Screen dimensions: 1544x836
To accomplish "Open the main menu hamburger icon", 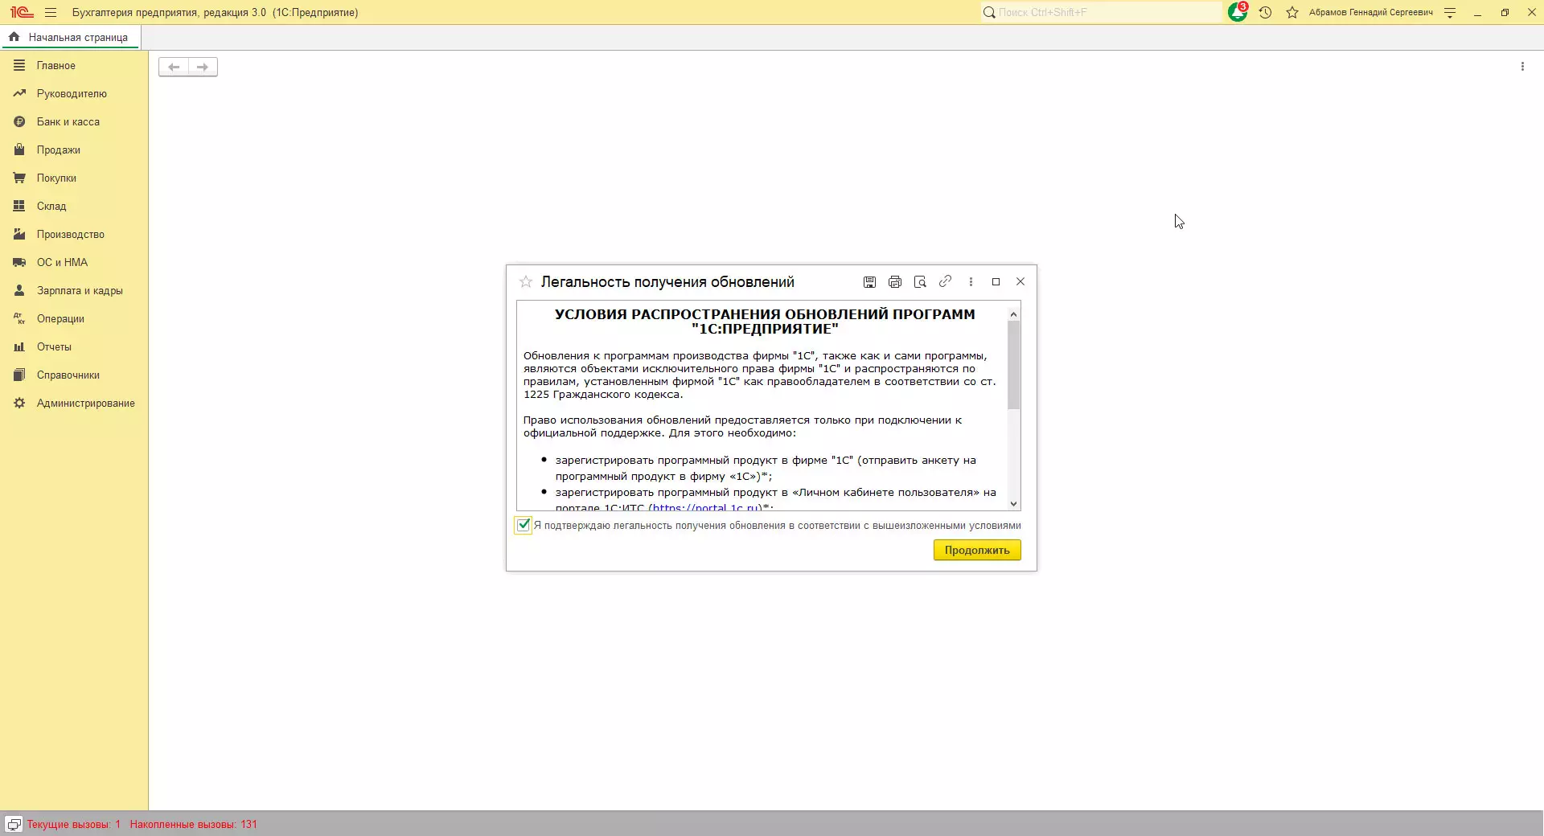I will click(51, 12).
